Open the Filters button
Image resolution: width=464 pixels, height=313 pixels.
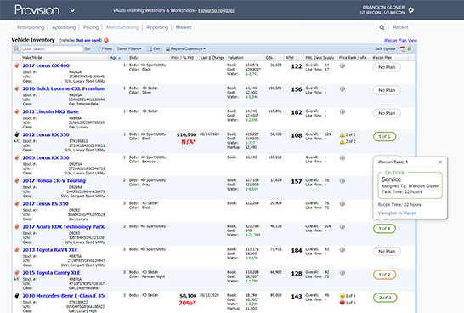tap(105, 48)
